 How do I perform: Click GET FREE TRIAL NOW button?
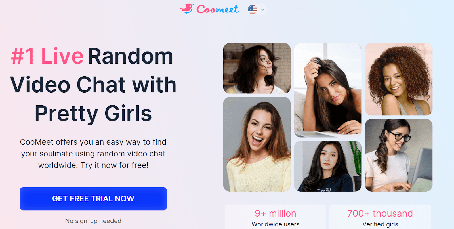(x=93, y=199)
